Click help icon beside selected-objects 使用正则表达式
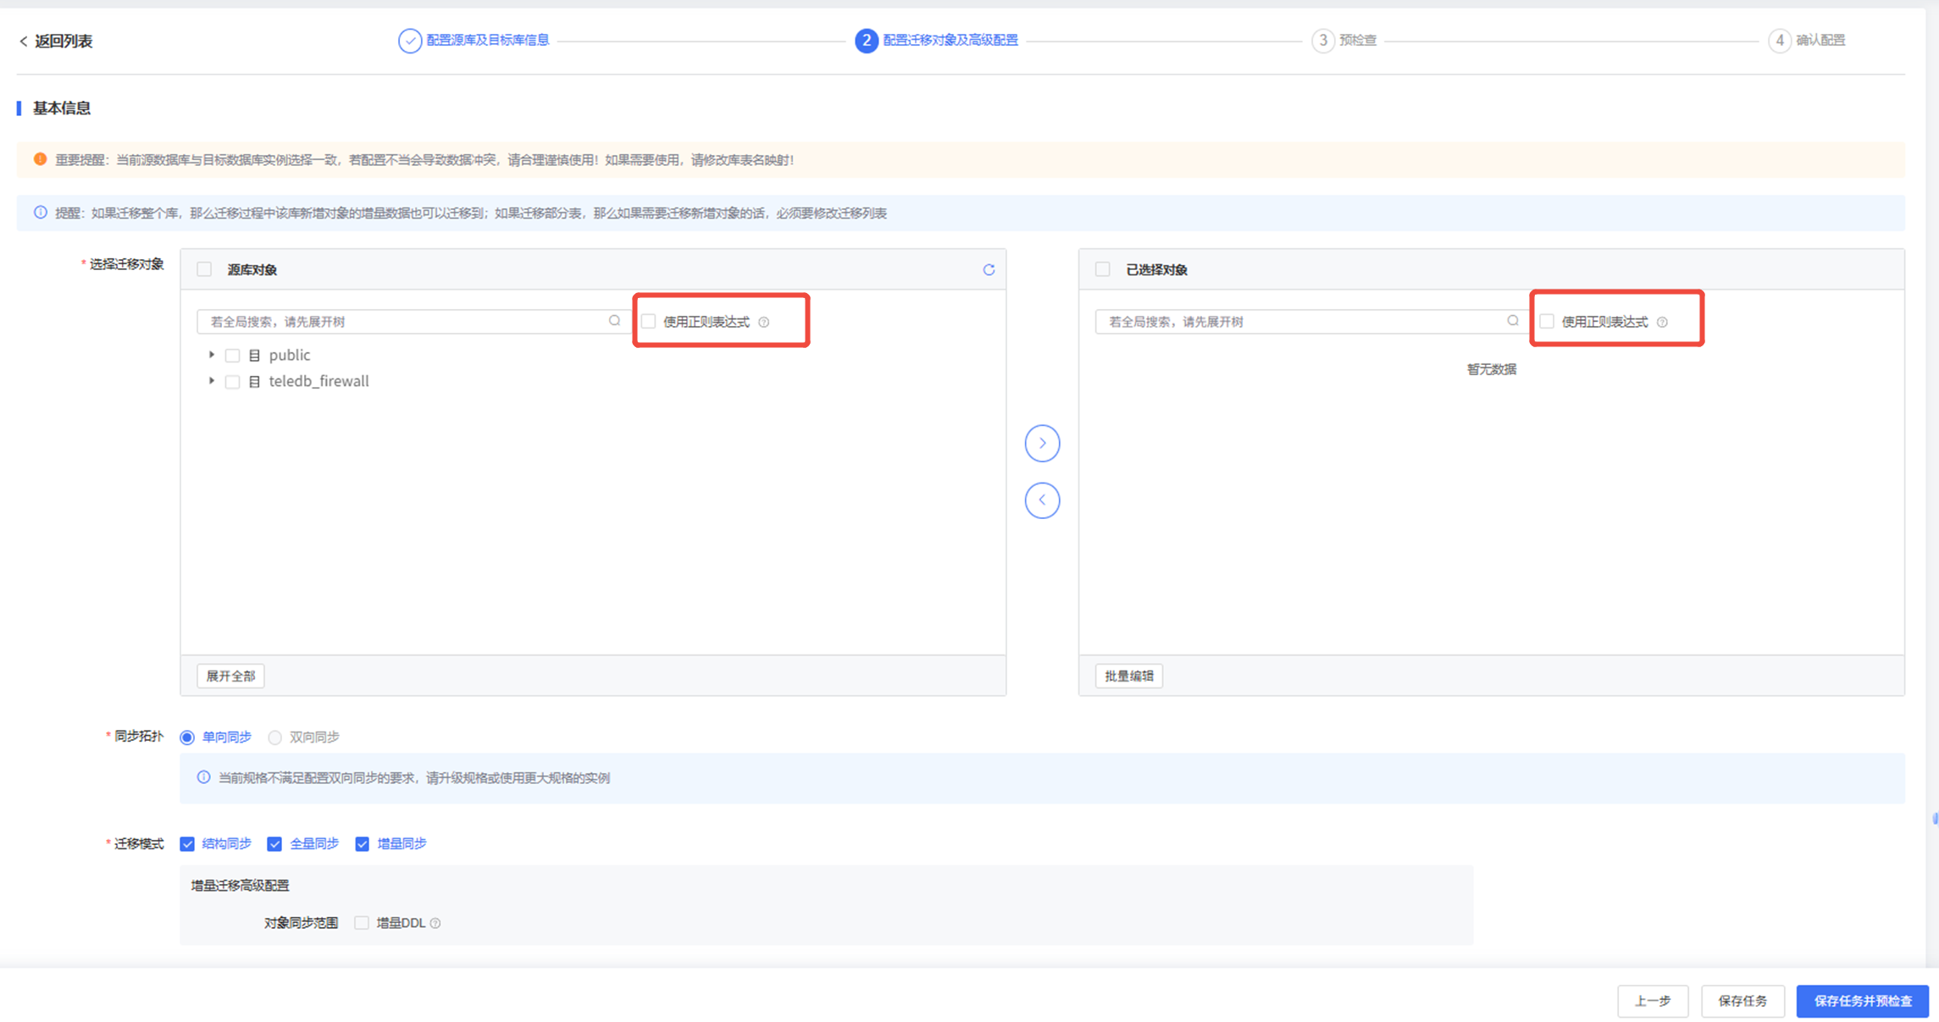This screenshot has width=1939, height=1022. click(x=1662, y=322)
